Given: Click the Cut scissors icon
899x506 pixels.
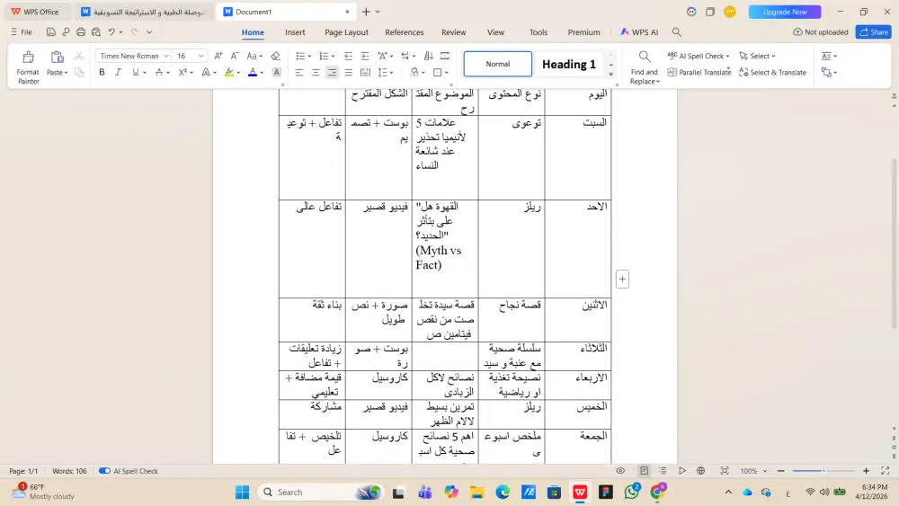Looking at the screenshot, I should [79, 56].
